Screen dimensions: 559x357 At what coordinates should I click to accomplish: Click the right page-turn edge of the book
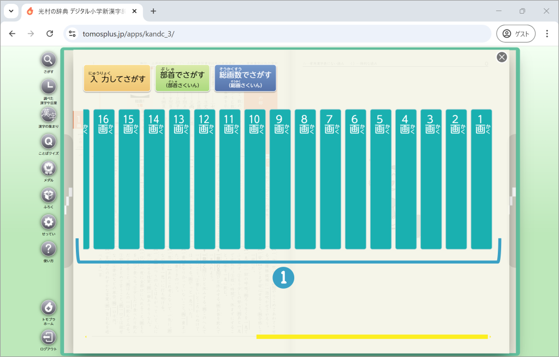[513, 201]
